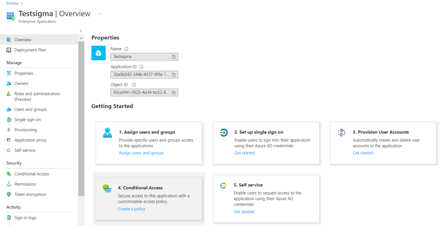
Task: Click the Create a policy link
Action: coord(132,209)
